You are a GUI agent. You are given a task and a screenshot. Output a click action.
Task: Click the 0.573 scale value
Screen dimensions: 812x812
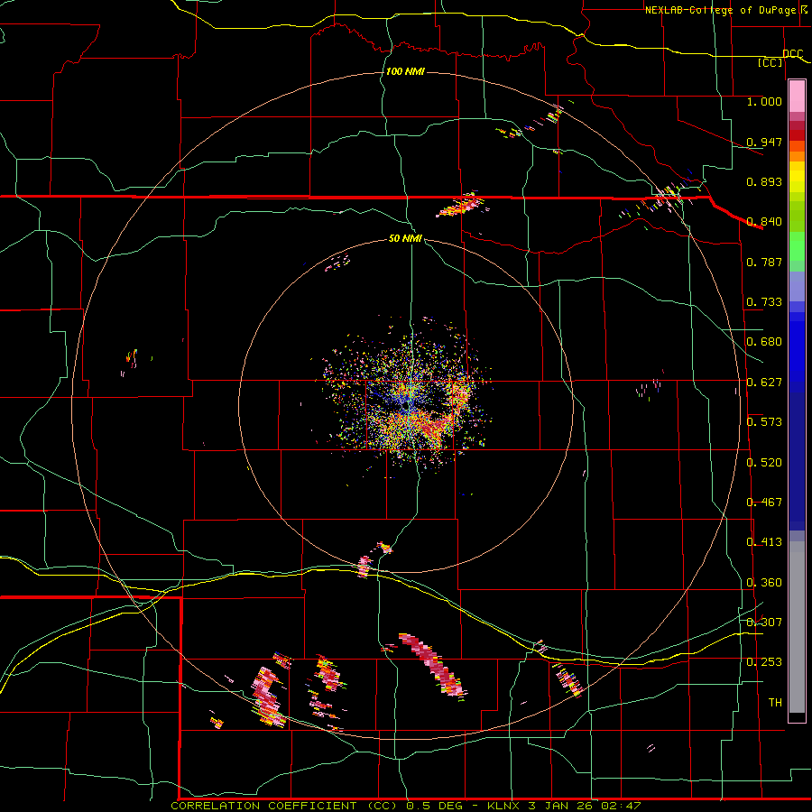pyautogui.click(x=764, y=422)
